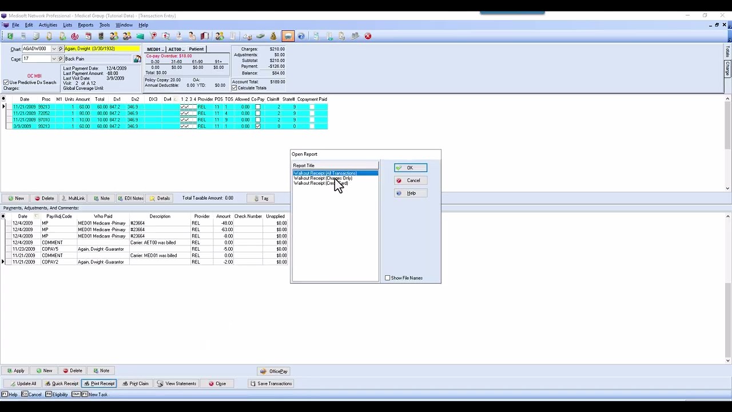Image resolution: width=732 pixels, height=412 pixels.
Task: Click the Print Receipt button
Action: (x=99, y=384)
